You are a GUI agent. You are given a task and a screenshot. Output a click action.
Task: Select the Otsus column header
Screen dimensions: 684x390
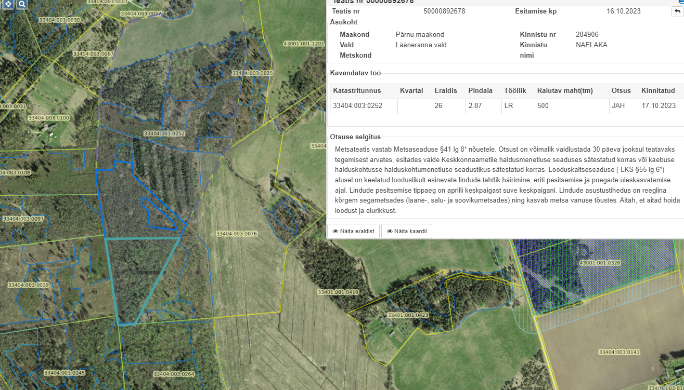pos(621,90)
